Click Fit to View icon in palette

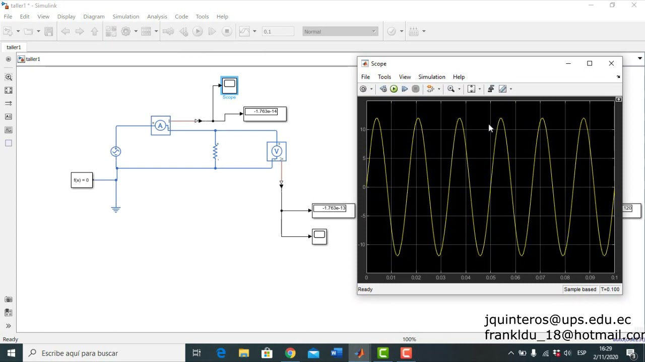[x=8, y=90]
